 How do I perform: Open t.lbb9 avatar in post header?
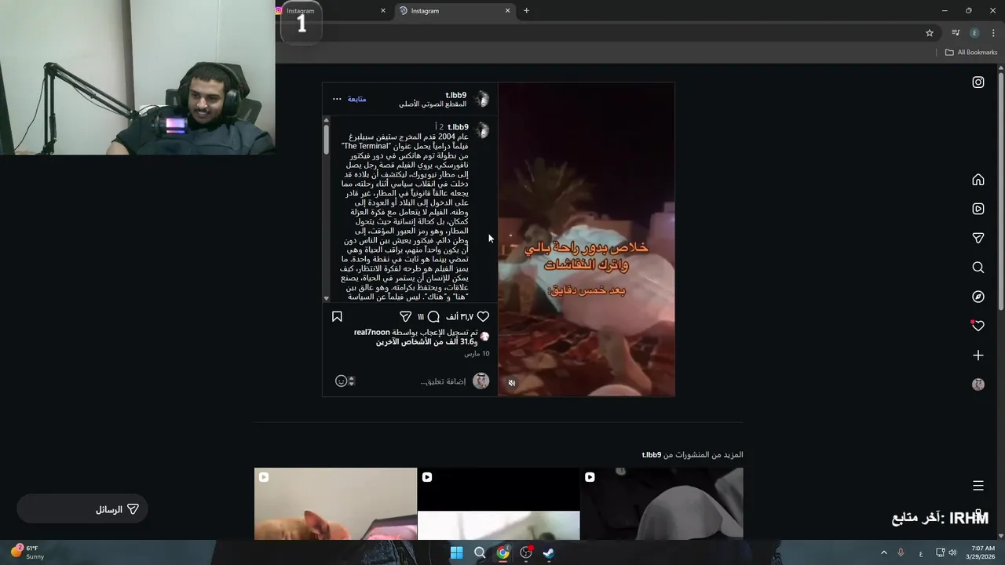[481, 99]
